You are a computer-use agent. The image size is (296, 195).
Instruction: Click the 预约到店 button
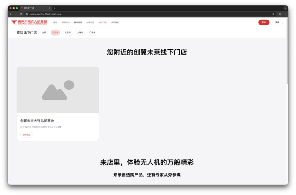pyautogui.click(x=27, y=135)
